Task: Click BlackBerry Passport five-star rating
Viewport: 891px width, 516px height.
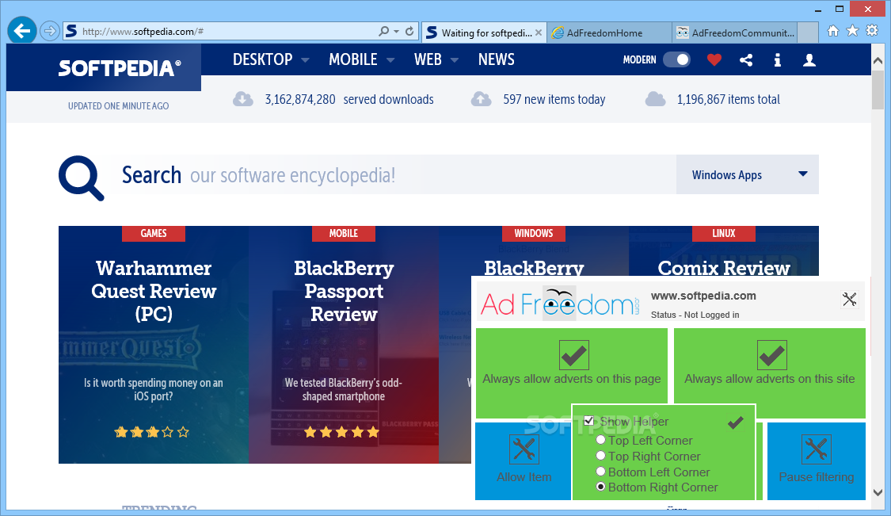Action: pos(341,432)
